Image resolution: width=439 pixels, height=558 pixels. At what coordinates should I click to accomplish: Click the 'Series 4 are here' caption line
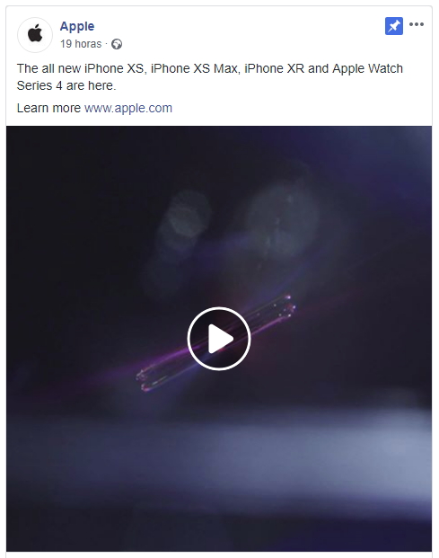[66, 85]
